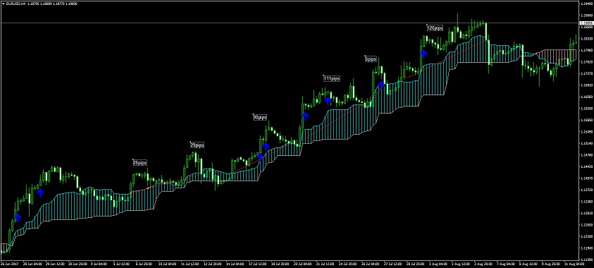Select the horizontal bid price line

click(290, 23)
